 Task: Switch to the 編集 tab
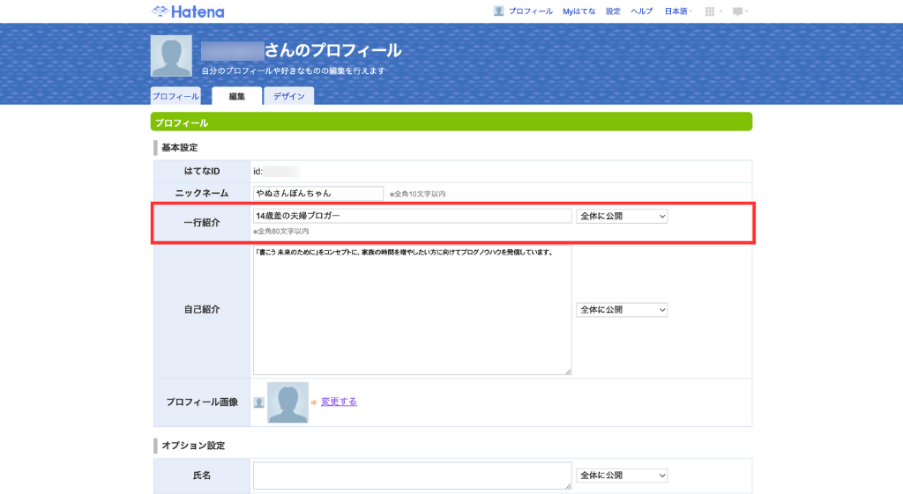(x=236, y=96)
